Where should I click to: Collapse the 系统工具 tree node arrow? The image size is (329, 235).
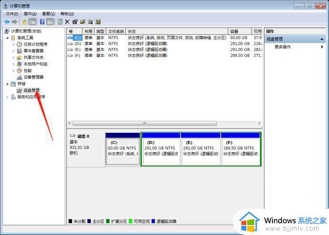(7, 38)
